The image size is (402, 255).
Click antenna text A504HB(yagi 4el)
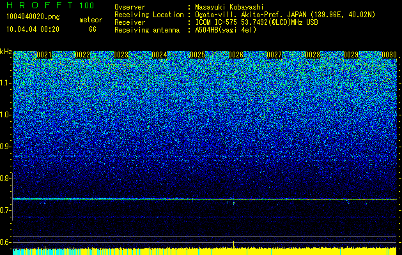226,30
